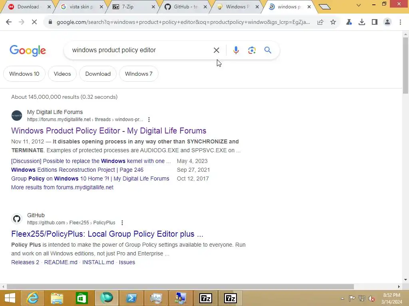
Task: Open the Releases 2 sublink
Action: 25,262
